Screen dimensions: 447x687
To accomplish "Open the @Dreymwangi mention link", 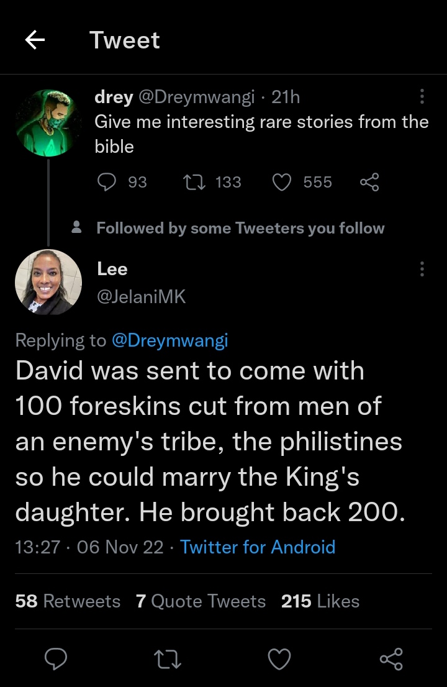I will coord(169,340).
